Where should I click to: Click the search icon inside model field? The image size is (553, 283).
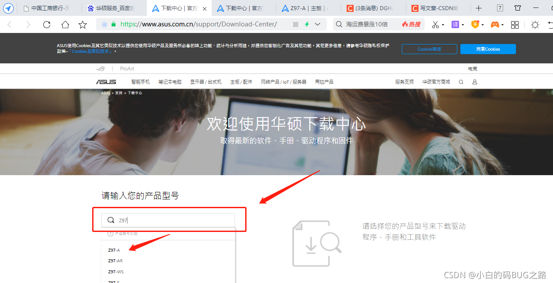tap(111, 220)
